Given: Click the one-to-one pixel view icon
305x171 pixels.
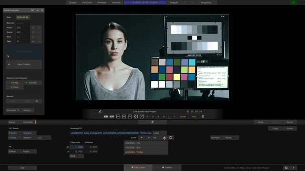Looking at the screenshot, I should pyautogui.click(x=130, y=116).
